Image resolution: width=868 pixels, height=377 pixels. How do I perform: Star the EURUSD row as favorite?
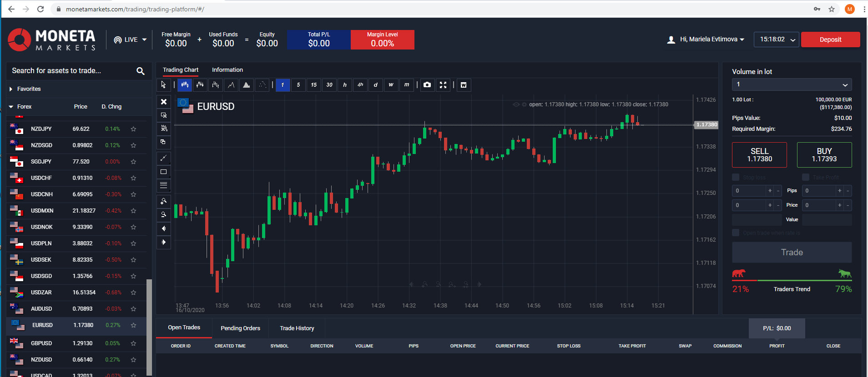tap(133, 325)
